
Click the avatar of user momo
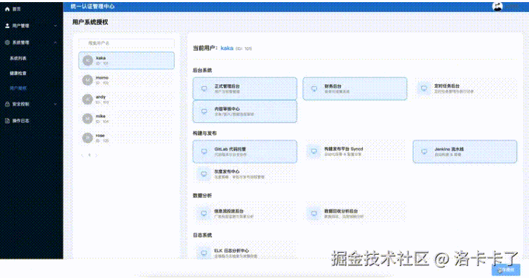88,80
